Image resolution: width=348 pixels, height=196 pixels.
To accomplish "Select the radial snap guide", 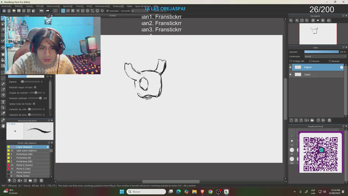I will (x=83, y=11).
